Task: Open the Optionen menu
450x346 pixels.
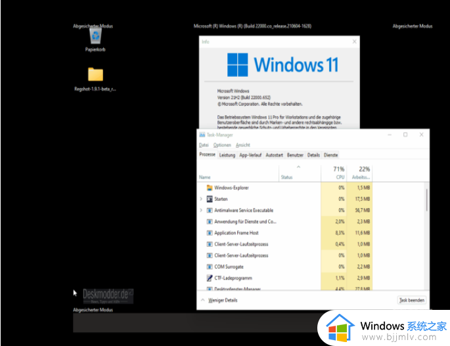Action: point(222,145)
